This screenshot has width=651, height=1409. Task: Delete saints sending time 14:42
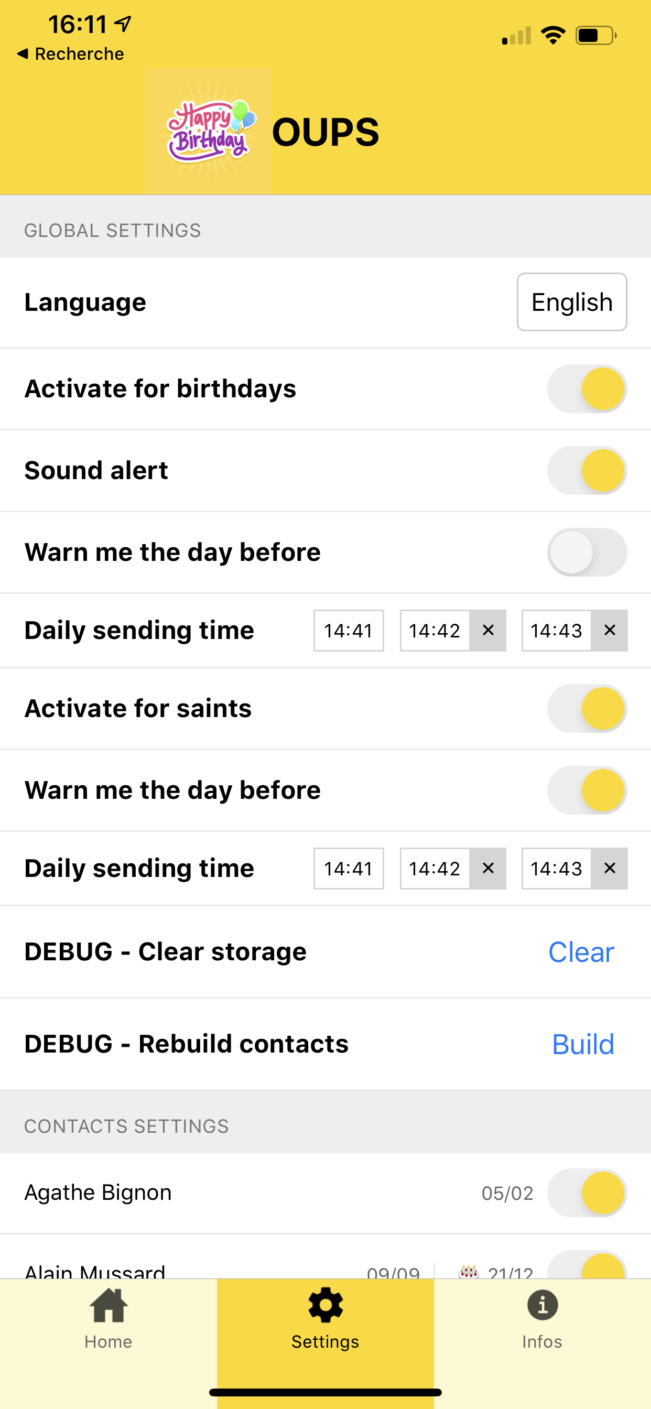pos(488,869)
